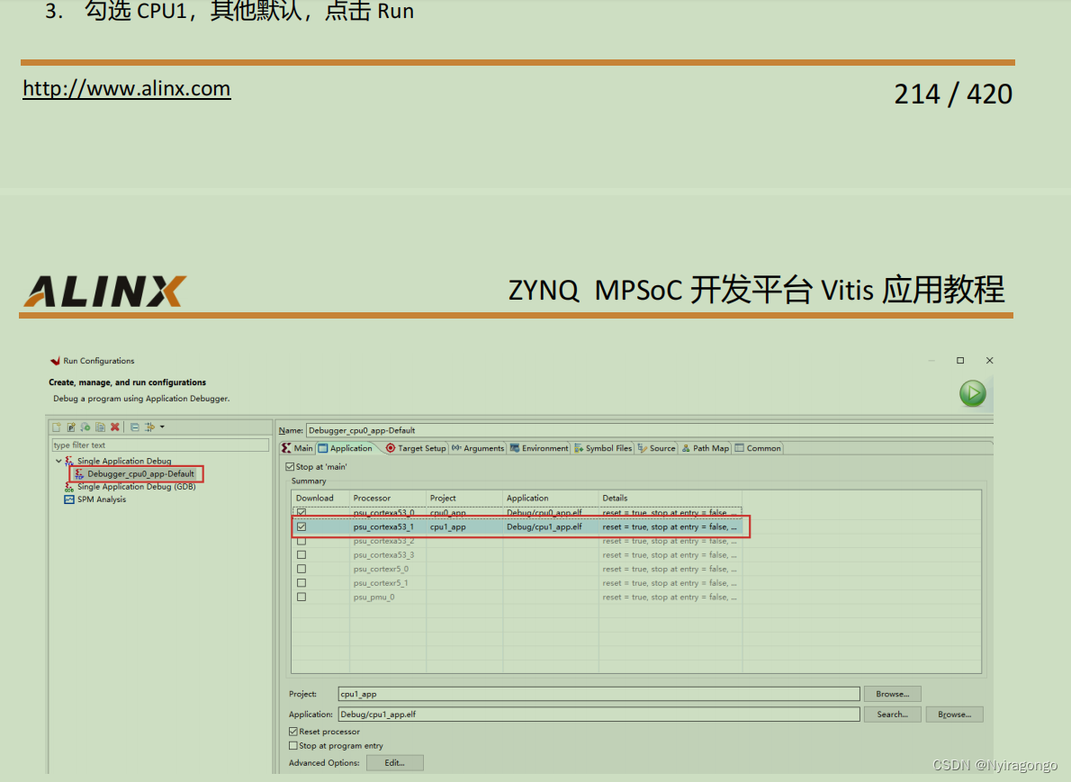The width and height of the screenshot is (1071, 782).
Task: Enable download checkbox for psu_pmu_0
Action: [301, 597]
